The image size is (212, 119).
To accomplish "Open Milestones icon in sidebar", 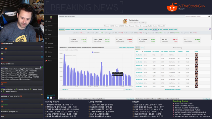I will click(x=46, y=48).
